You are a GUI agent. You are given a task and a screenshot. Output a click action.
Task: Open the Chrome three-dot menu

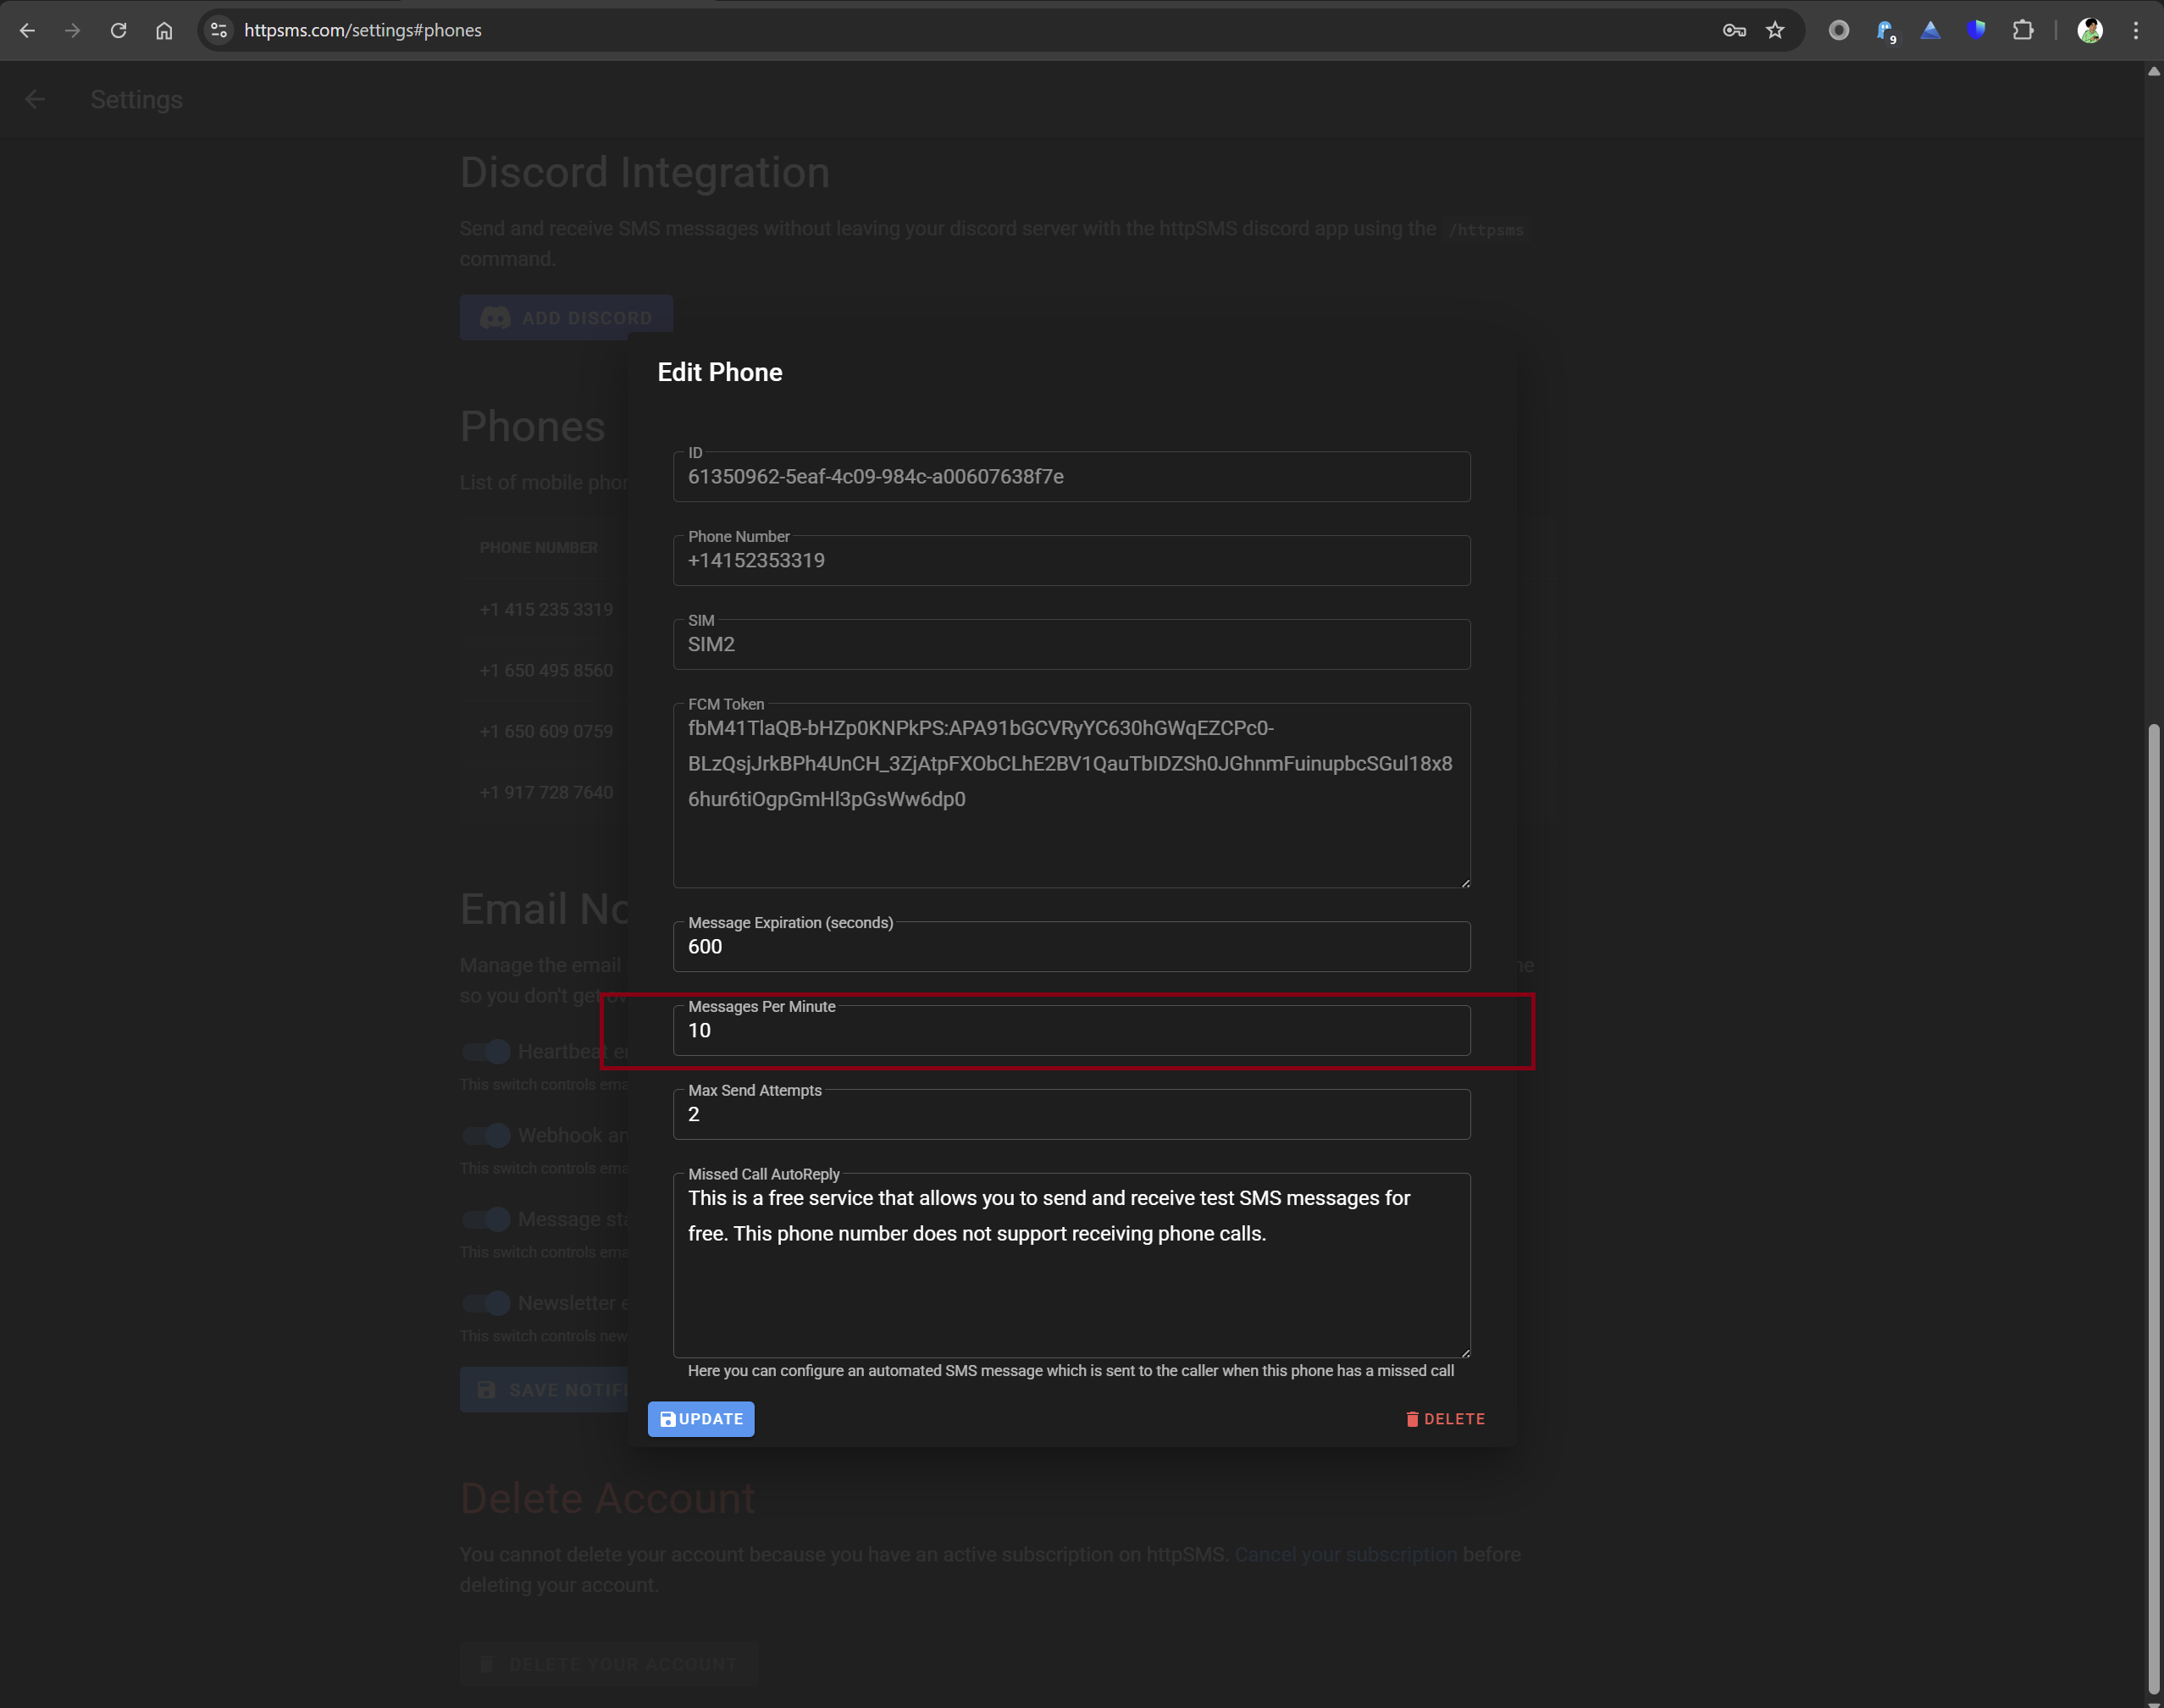(2136, 30)
